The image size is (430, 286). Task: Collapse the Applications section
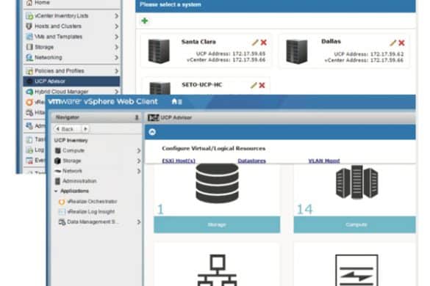56,191
